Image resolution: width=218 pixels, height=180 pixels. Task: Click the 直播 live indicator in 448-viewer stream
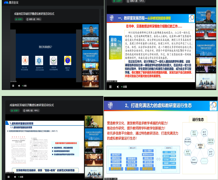click(24, 86)
